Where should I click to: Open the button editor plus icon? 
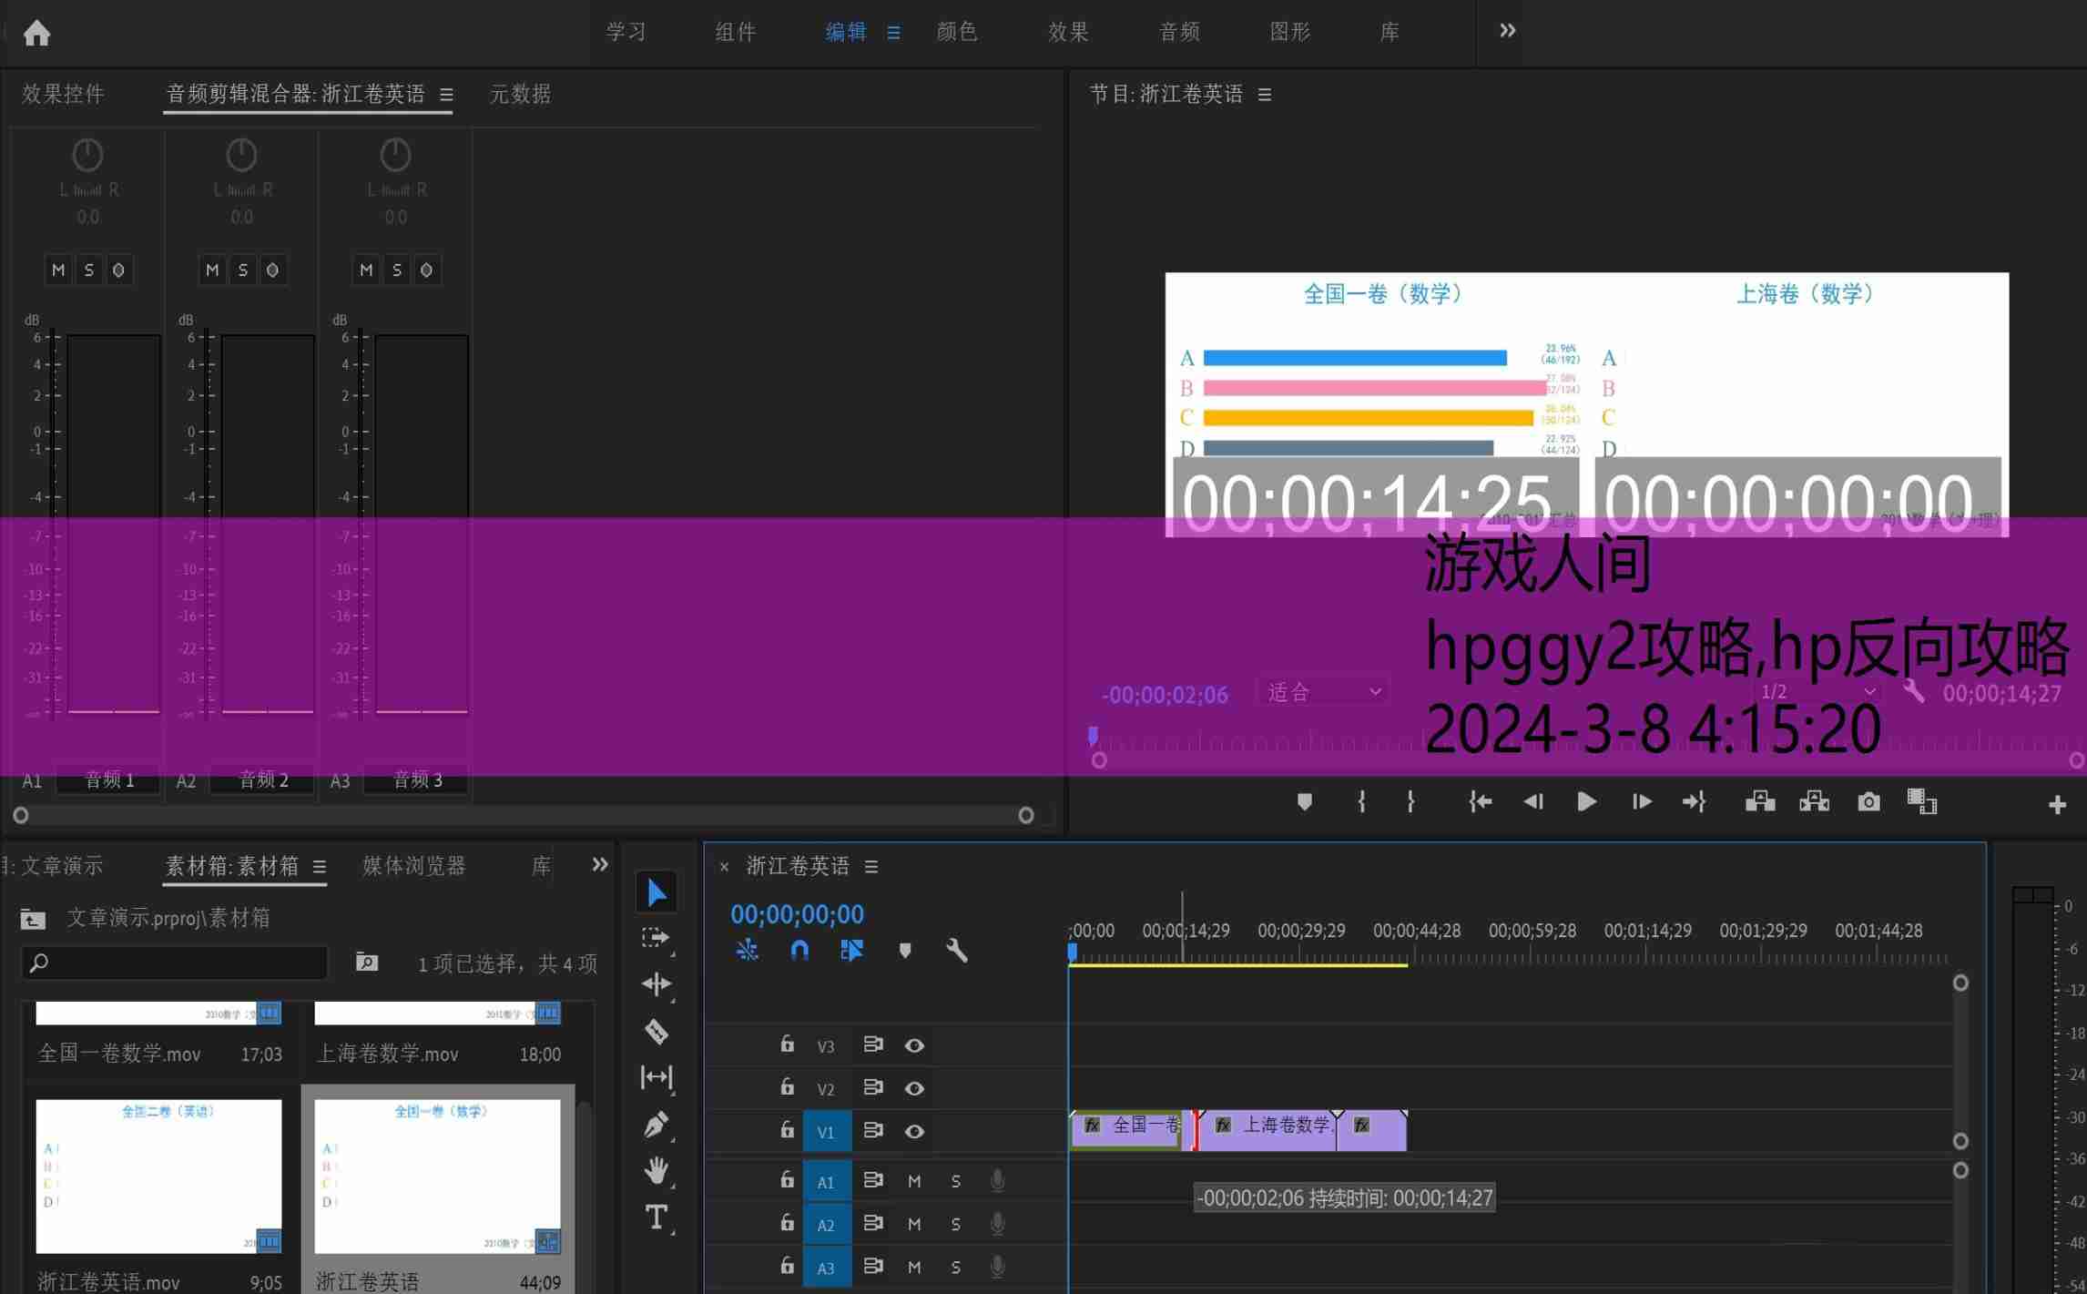click(x=2057, y=805)
